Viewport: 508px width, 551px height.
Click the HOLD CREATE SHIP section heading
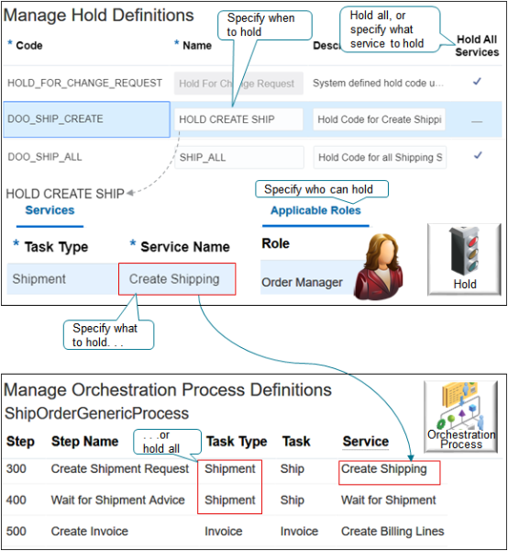click(x=65, y=194)
